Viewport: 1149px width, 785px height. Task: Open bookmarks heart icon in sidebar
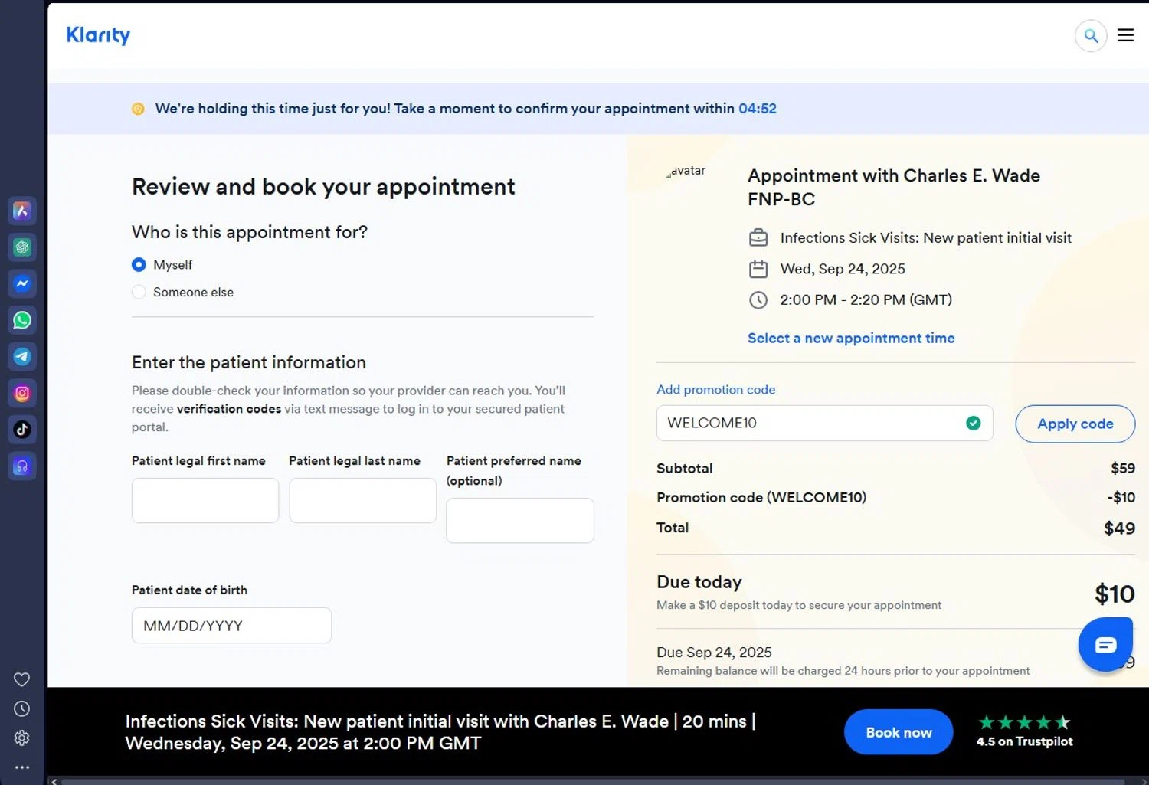click(x=22, y=679)
